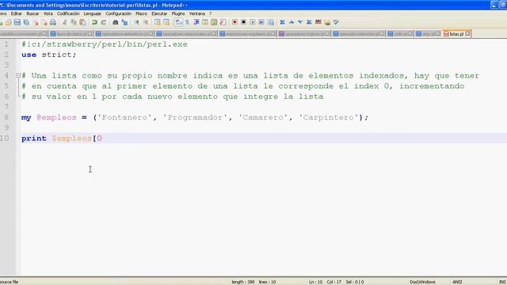Redo edit with the redo arrow
This screenshot has width=507, height=285.
click(104, 22)
